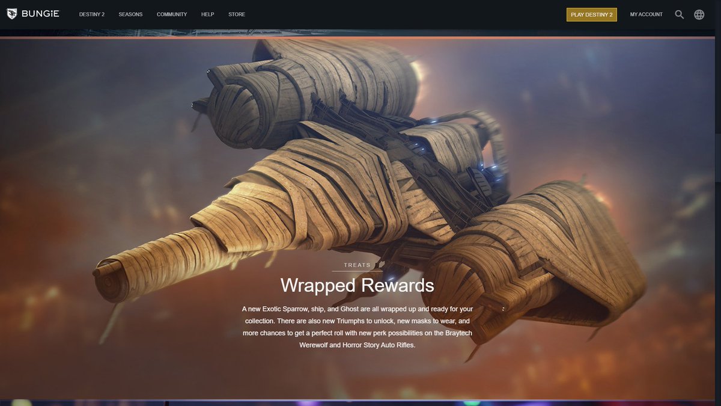Select the Wrapped Rewards heading

tap(357, 285)
